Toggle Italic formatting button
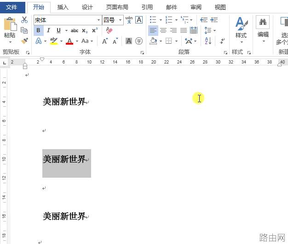This screenshot has height=244, width=288. point(48,30)
